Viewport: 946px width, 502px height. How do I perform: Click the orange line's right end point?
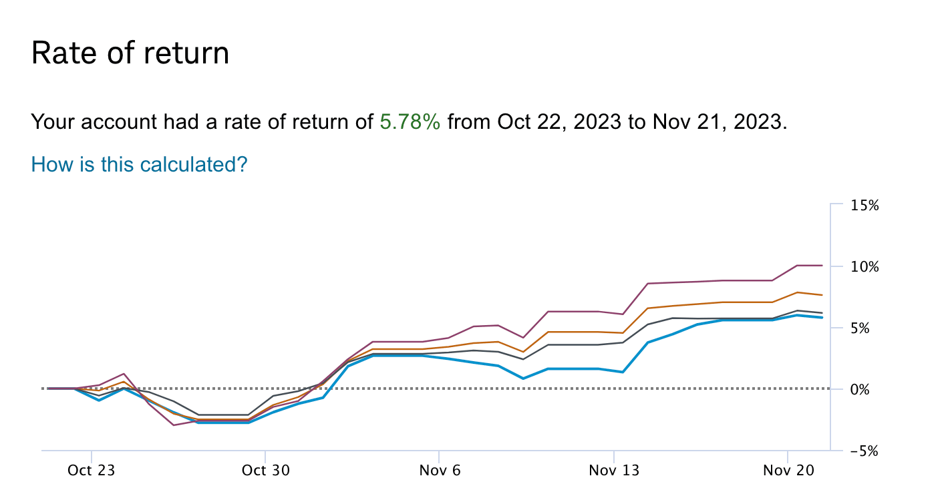821,295
